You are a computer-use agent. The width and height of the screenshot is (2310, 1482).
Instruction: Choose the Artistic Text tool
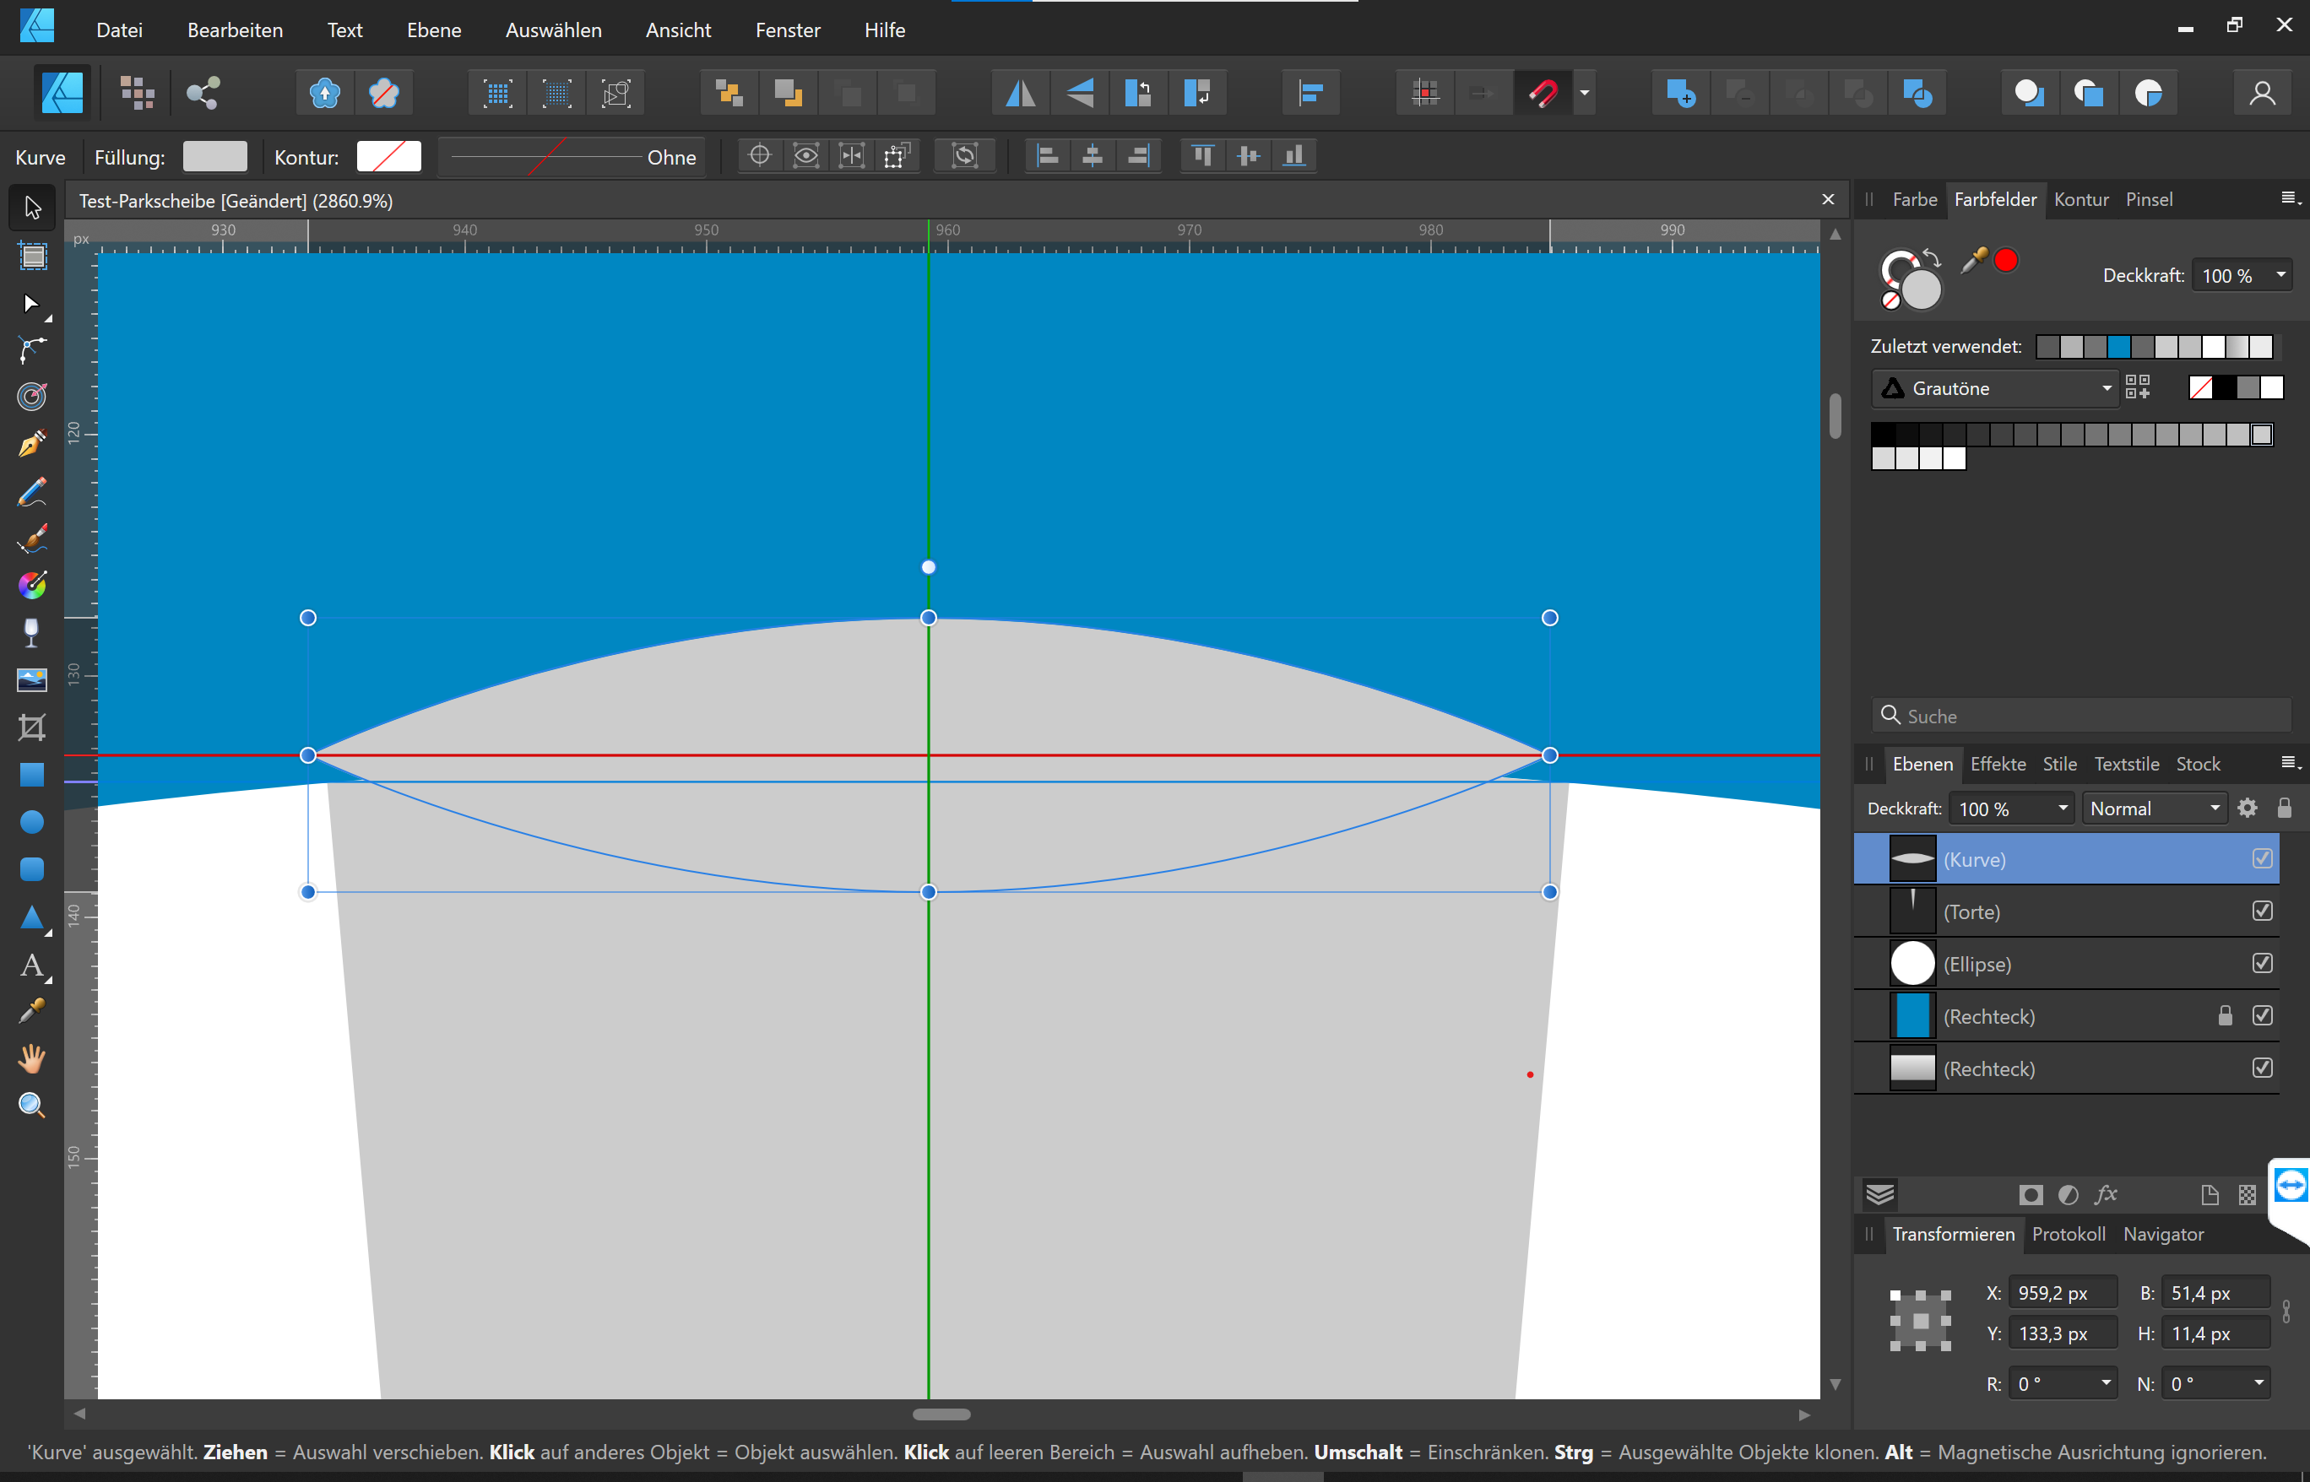(32, 965)
